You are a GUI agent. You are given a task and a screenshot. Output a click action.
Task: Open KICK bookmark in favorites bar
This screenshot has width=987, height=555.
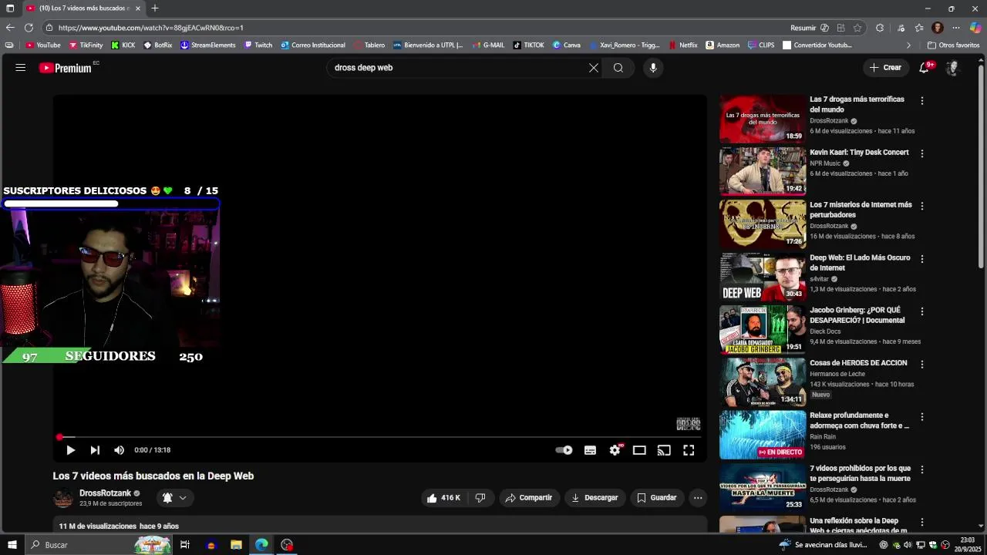123,45
